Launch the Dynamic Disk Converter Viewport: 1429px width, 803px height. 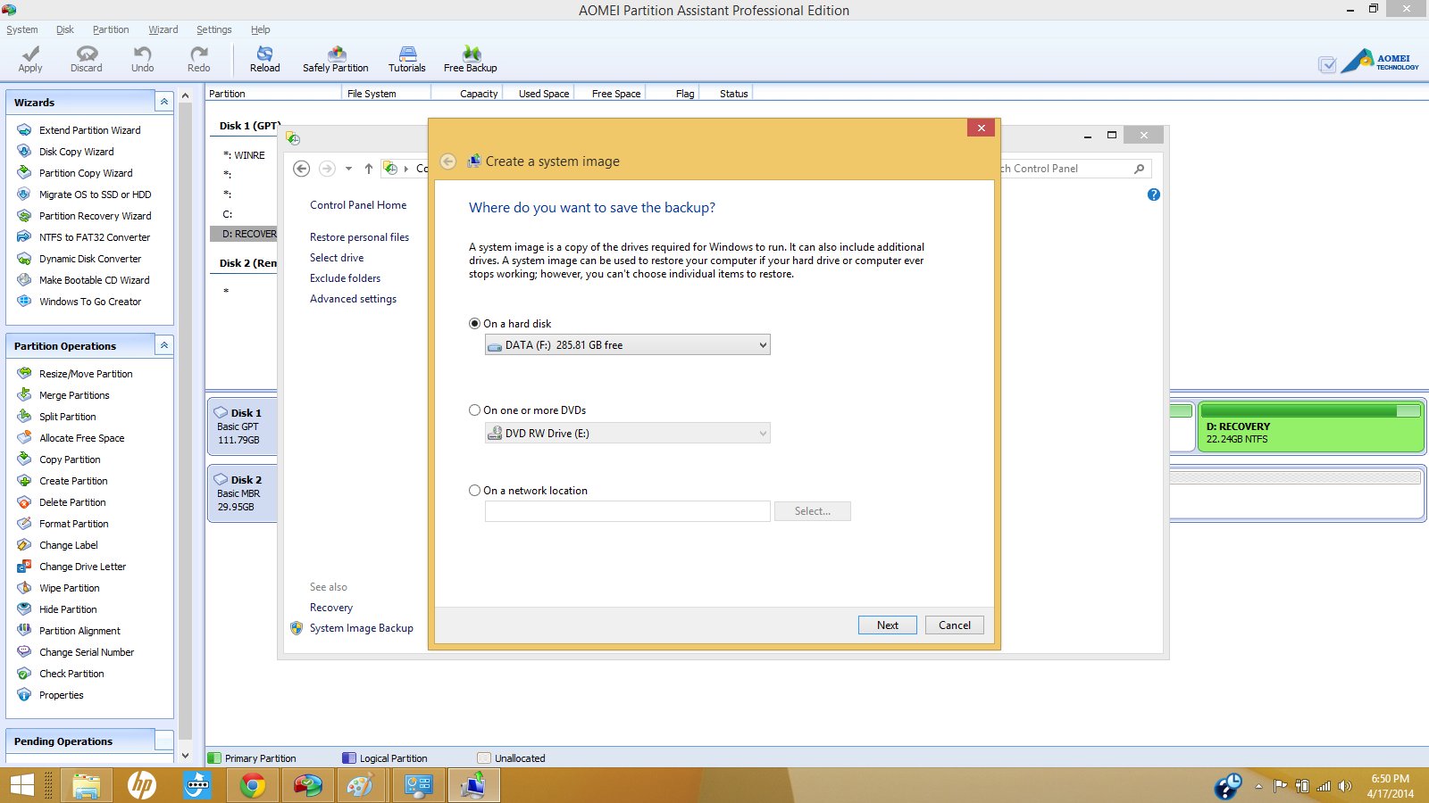point(90,259)
